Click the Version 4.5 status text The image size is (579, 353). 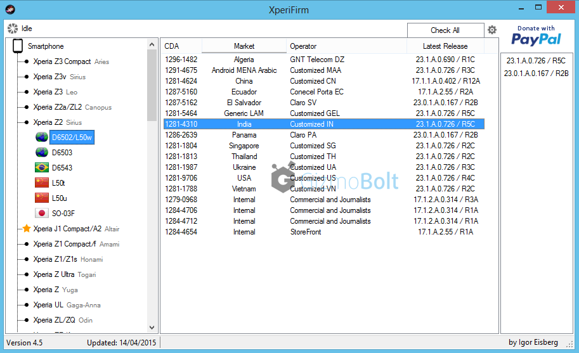(24, 343)
